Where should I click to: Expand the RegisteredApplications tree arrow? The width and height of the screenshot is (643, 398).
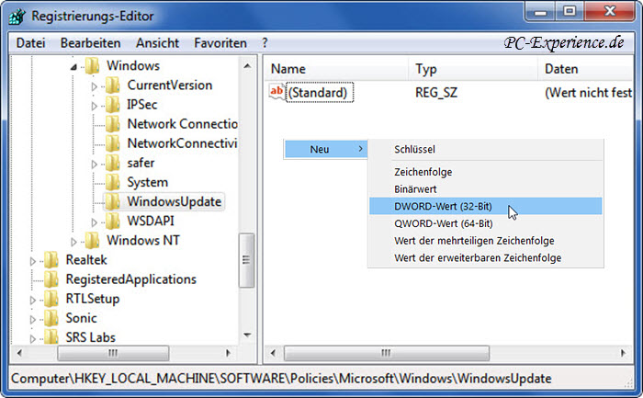coord(34,279)
